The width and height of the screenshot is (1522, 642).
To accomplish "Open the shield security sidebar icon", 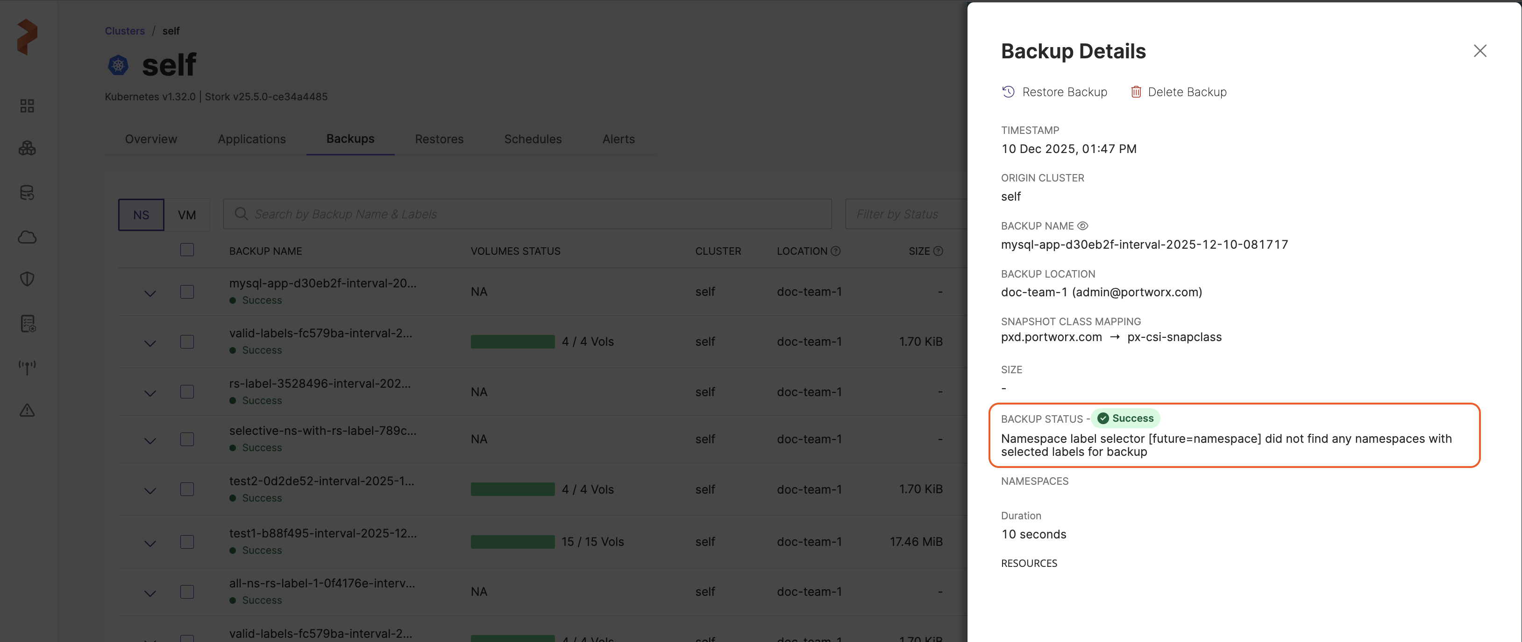I will pos(27,279).
